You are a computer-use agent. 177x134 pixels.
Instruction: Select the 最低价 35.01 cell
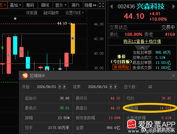tap(48, 108)
